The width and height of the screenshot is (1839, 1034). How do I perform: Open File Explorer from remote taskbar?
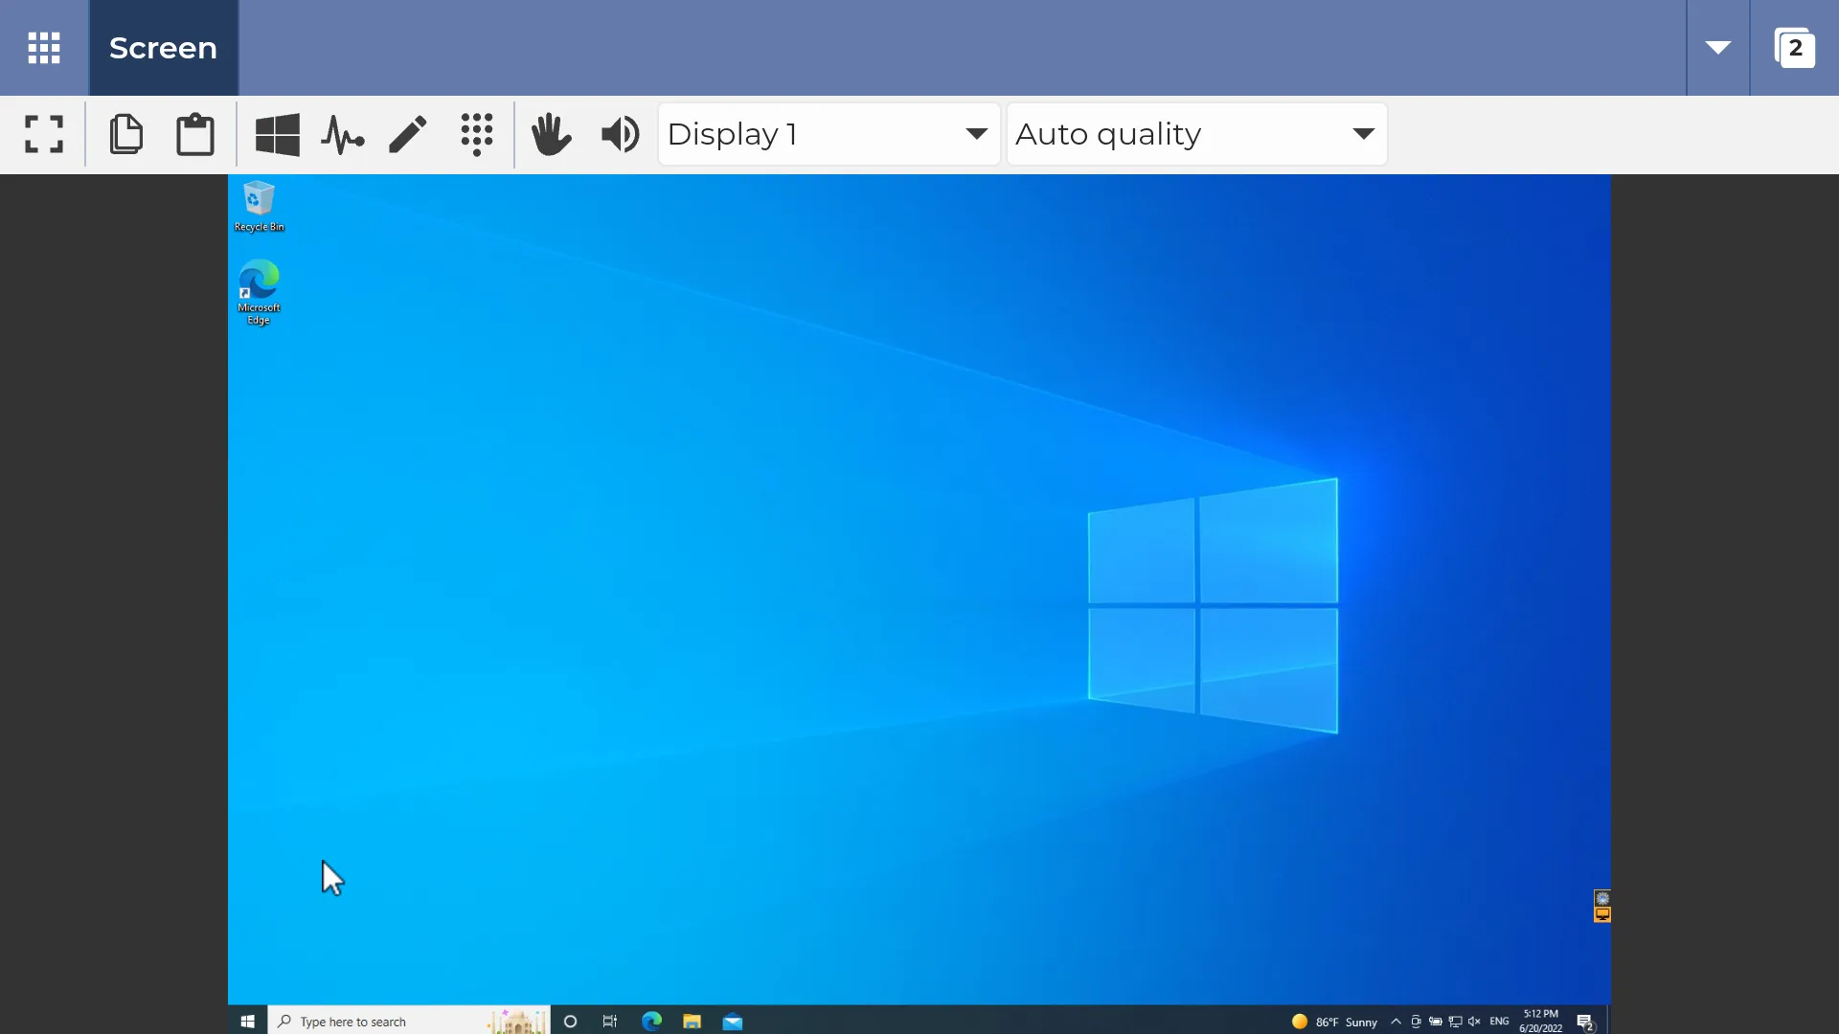[692, 1022]
